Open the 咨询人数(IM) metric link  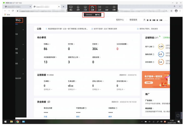pyautogui.click(x=98, y=81)
